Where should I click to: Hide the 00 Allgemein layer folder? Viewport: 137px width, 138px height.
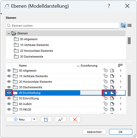coord(9,71)
